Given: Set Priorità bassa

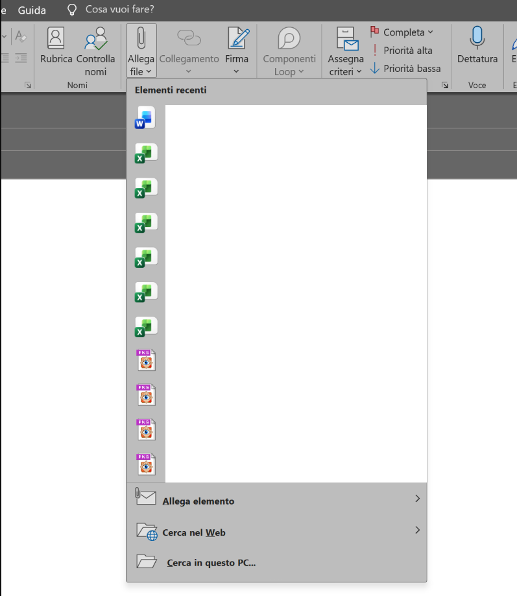Looking at the screenshot, I should click(405, 68).
